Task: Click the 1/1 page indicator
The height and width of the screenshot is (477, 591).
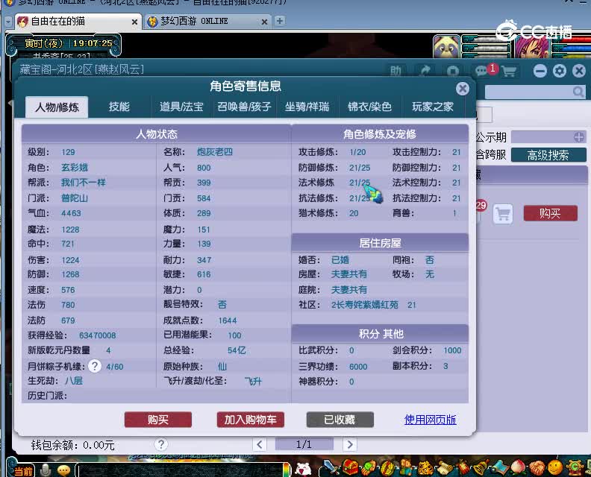Action: (304, 445)
